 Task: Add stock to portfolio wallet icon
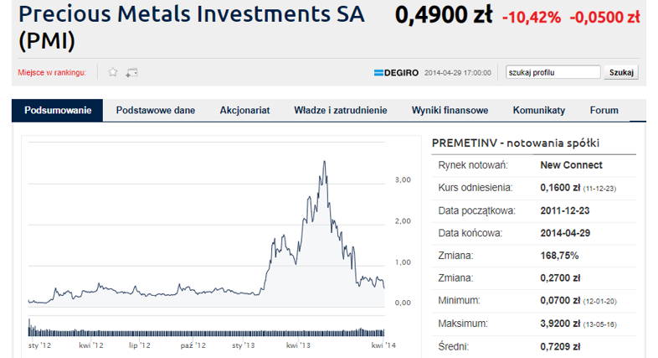[131, 73]
